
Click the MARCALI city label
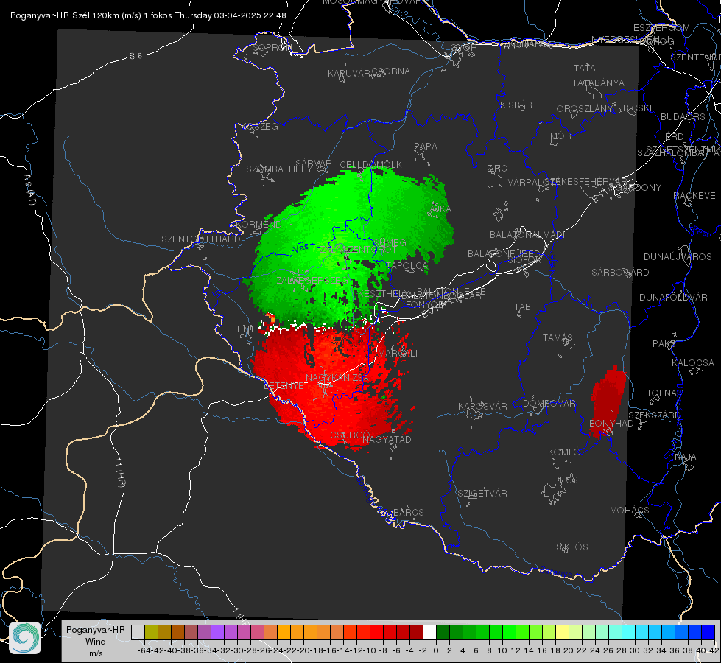pyautogui.click(x=398, y=354)
